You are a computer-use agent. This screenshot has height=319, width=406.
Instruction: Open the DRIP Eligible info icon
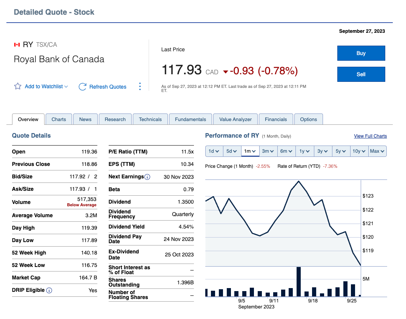(x=49, y=291)
